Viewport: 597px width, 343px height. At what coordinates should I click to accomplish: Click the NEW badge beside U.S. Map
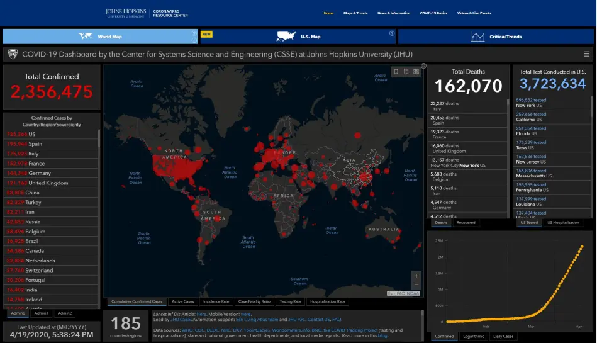[x=206, y=34]
